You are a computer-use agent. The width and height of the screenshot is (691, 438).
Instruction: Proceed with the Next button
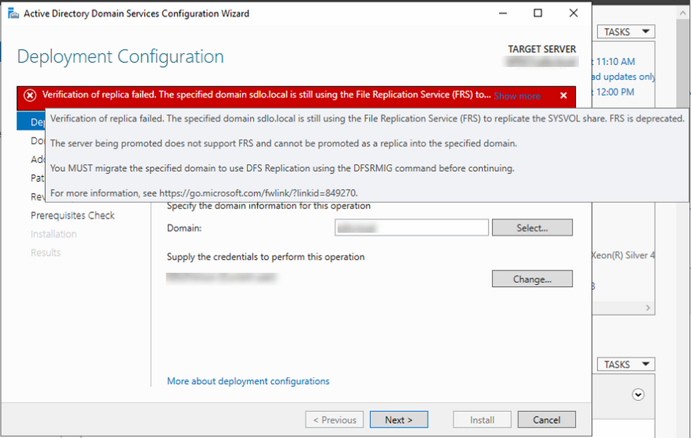coord(399,419)
